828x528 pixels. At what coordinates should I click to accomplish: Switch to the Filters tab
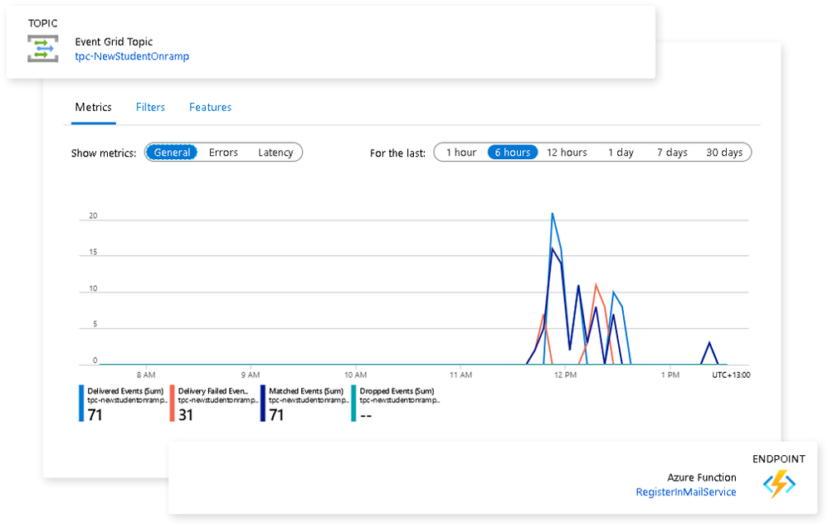click(x=150, y=107)
